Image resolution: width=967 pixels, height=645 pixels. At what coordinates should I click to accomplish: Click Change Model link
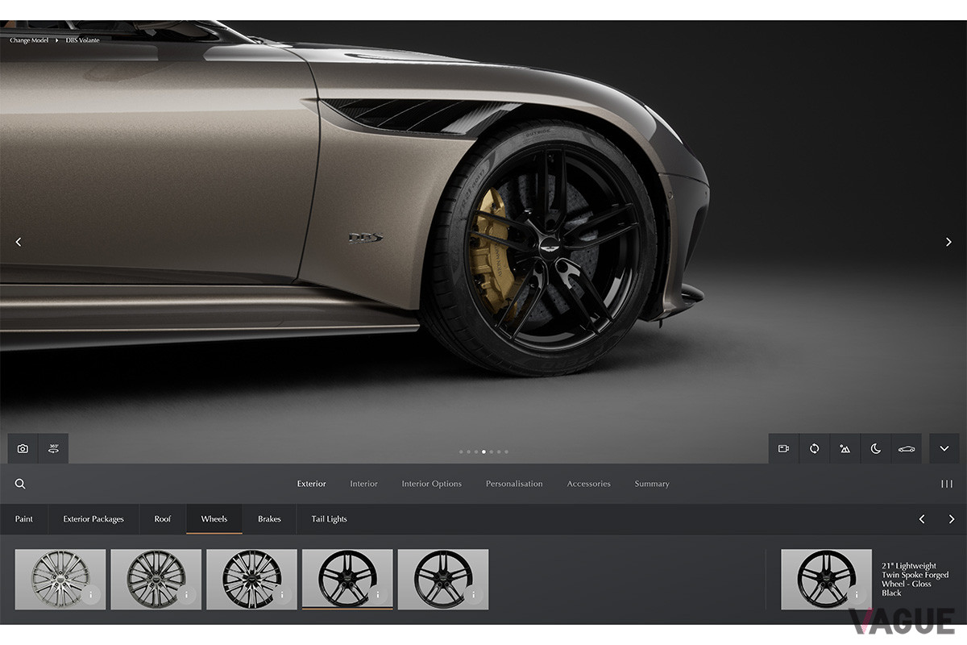[x=29, y=40]
